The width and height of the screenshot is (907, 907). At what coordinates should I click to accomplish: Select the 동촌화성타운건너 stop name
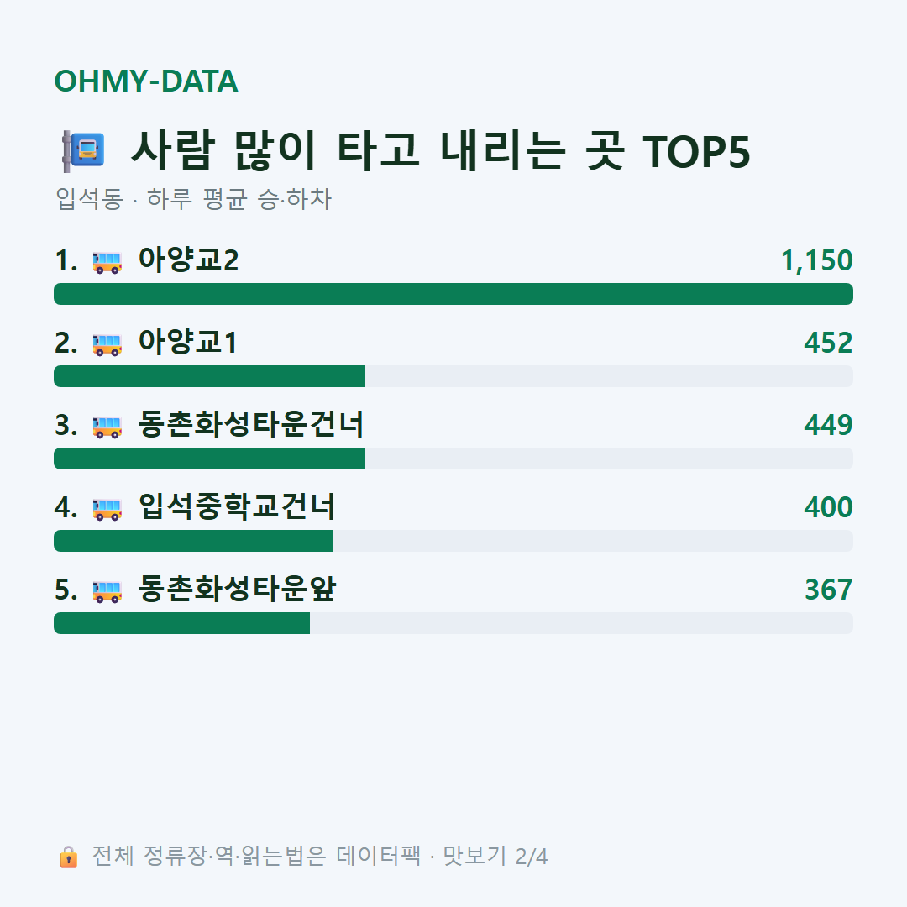tap(250, 424)
